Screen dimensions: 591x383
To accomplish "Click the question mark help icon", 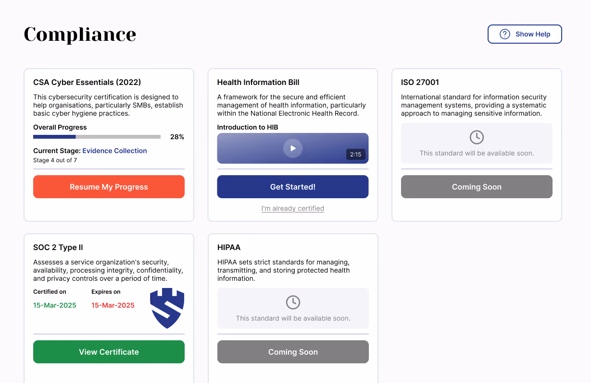I will pos(504,34).
